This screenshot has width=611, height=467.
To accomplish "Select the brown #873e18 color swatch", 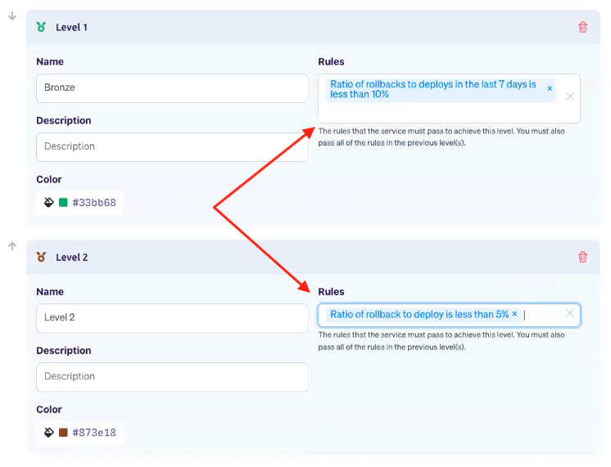I will (63, 433).
